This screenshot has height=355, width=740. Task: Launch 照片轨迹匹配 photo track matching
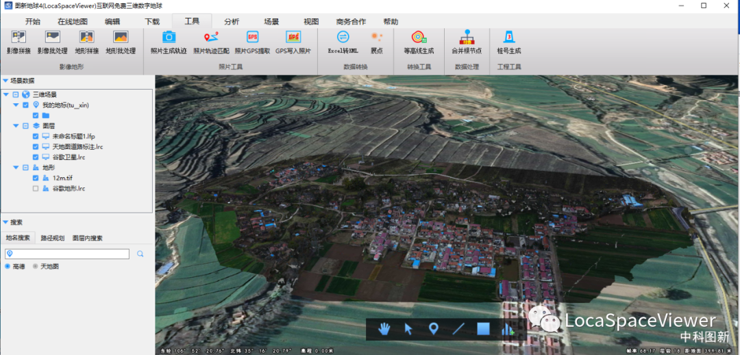[211, 42]
